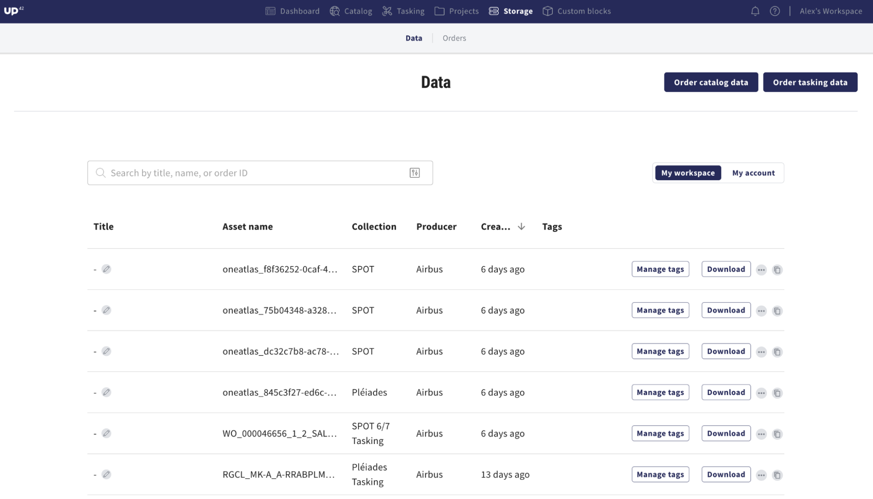873x499 pixels.
Task: Open more options for WO_000046656 row
Action: 761,434
